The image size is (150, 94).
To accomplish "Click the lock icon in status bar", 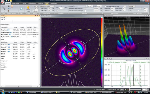I will click(x=128, y=90).
